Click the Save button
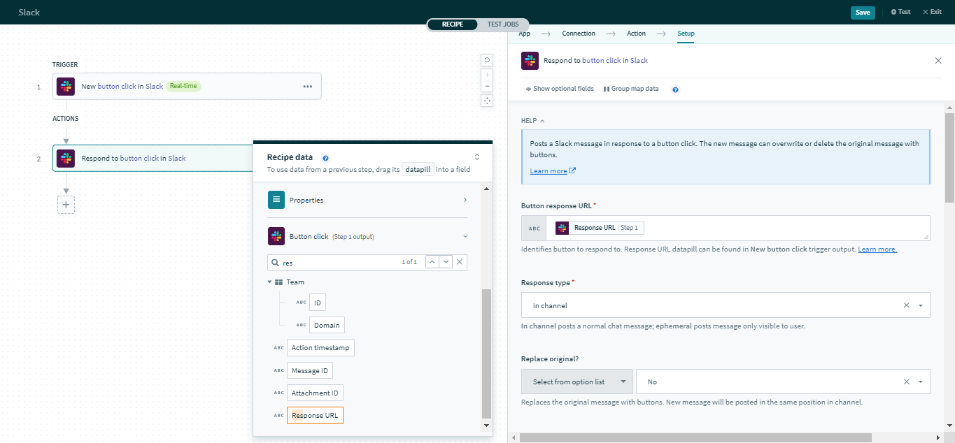The height and width of the screenshot is (443, 955). pyautogui.click(x=863, y=12)
